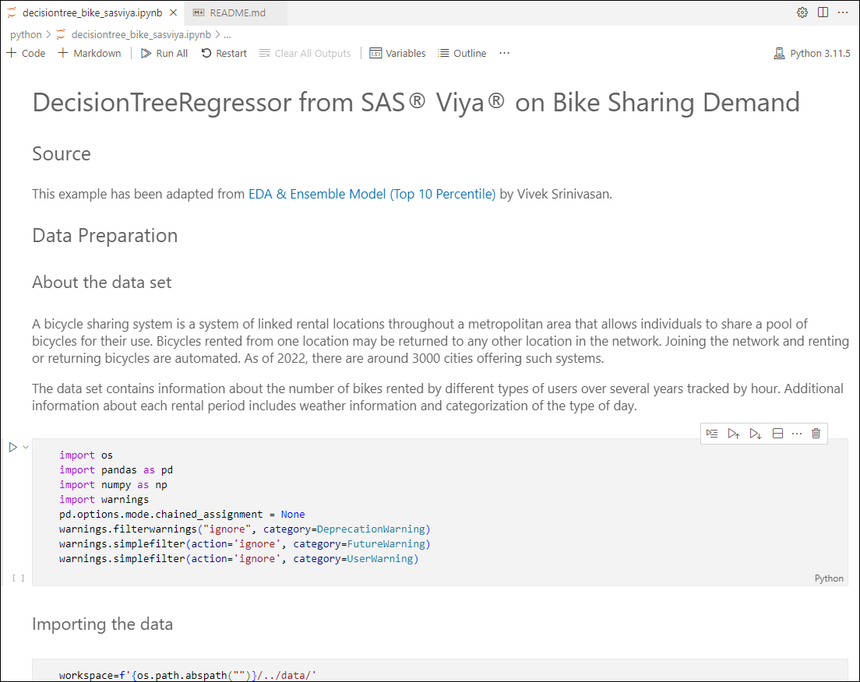The height and width of the screenshot is (682, 860).
Task: Select the decisiontree_bike_sasviya.ipynb tab
Action: point(92,12)
